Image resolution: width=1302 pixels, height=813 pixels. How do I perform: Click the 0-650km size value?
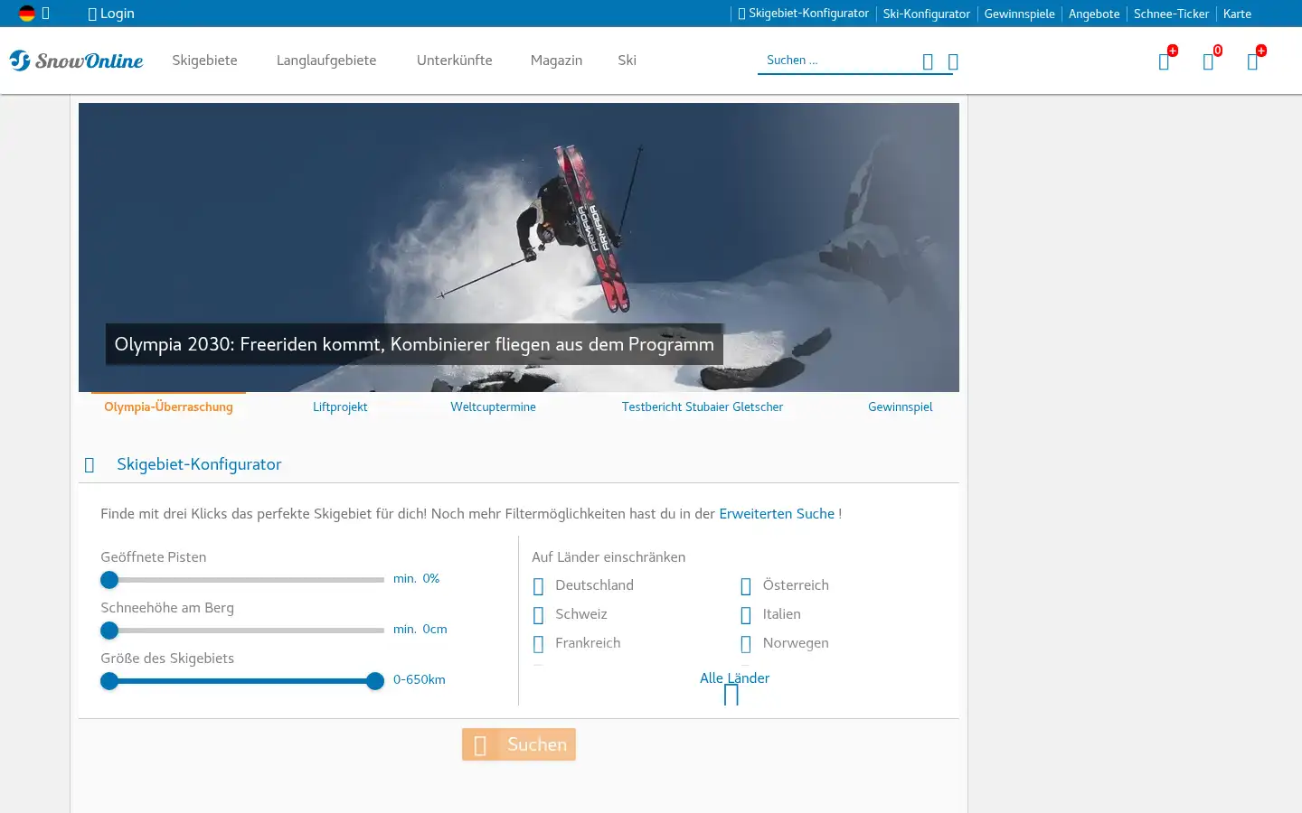coord(420,680)
